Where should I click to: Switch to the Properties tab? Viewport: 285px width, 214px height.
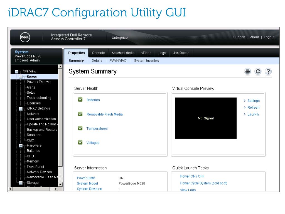pos(76,53)
